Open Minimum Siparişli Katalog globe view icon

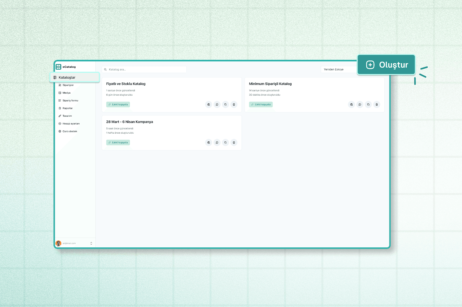351,105
